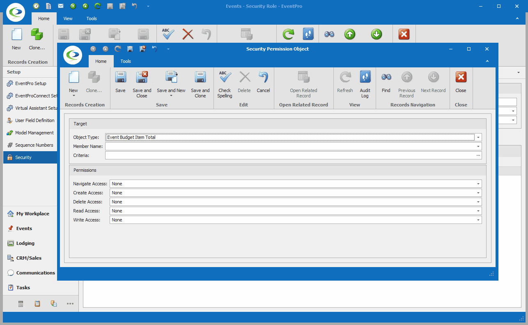Viewport: 528px width, 325px height.
Task: Click the Audit Log footprints in the Events window ribbon
Action: 308,34
